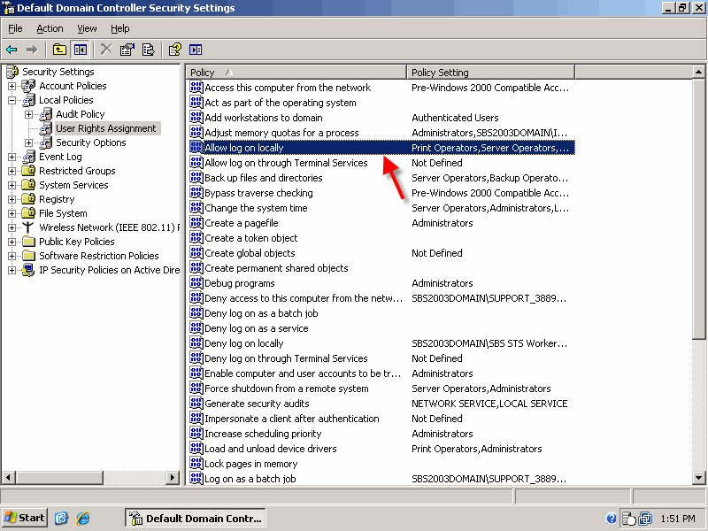This screenshot has width=708, height=531.
Task: Open the File menu
Action: (15, 28)
